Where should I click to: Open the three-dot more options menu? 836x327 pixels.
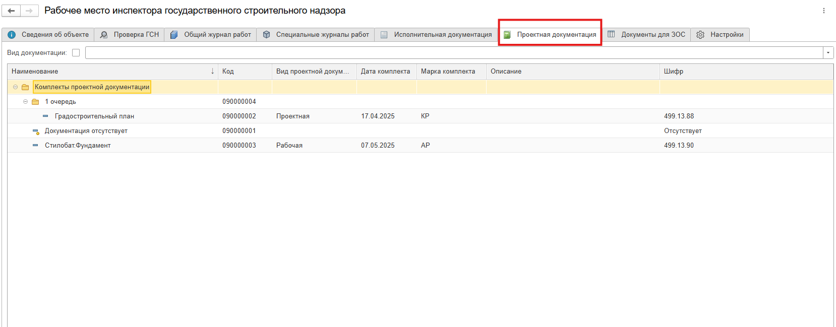[x=824, y=11]
